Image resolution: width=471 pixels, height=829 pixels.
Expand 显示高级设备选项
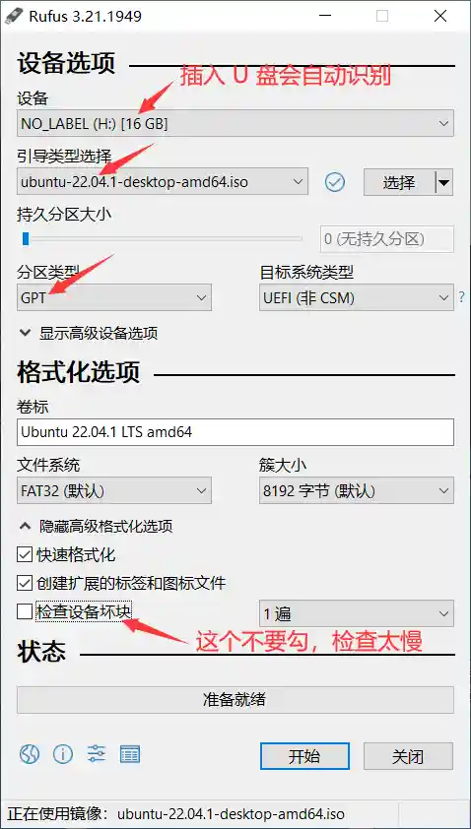click(x=89, y=334)
